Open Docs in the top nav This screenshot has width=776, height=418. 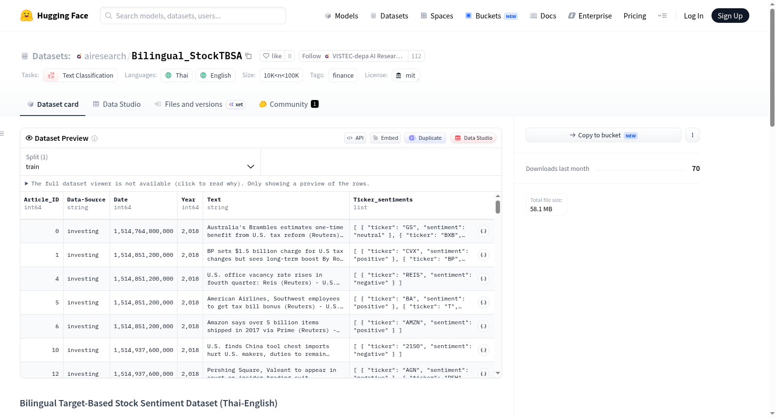[543, 16]
